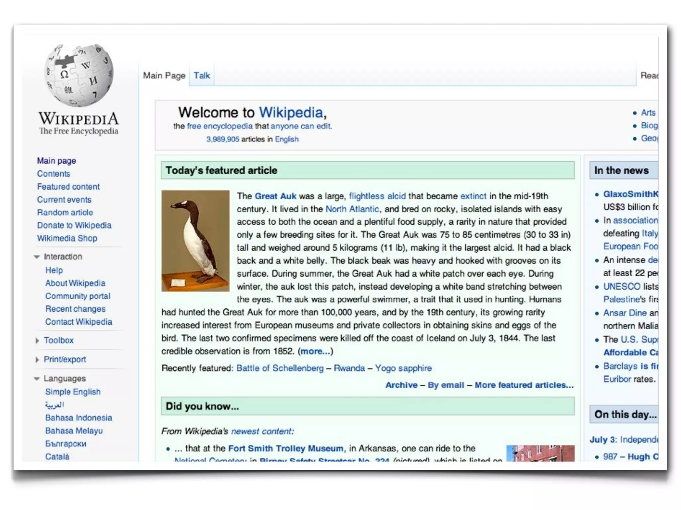Select the Main Page tab
This screenshot has height=510, width=681.
click(164, 76)
